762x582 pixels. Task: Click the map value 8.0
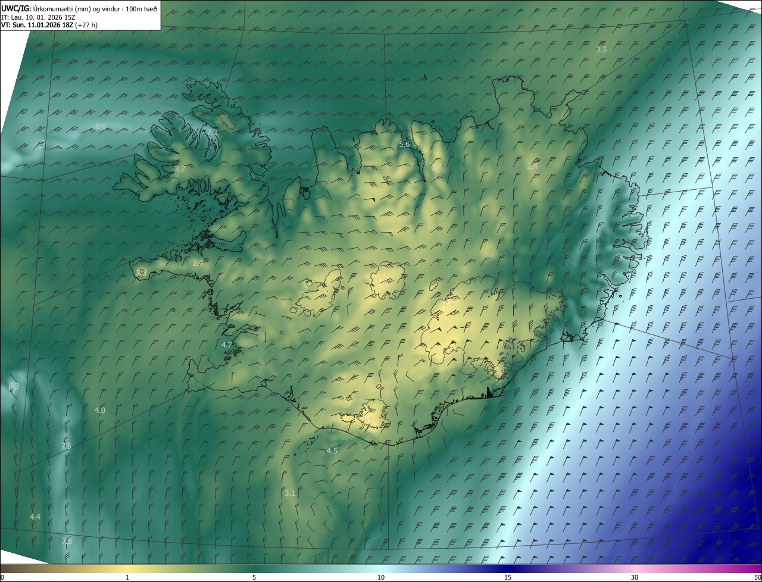(101, 127)
